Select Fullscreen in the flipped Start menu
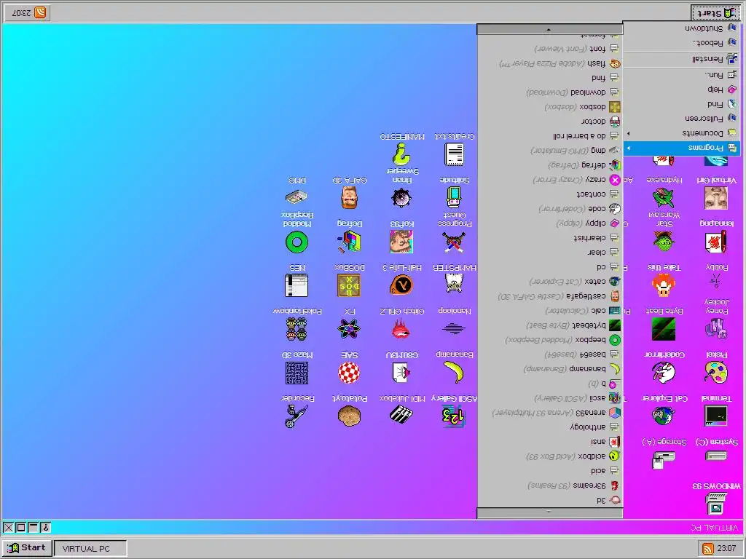This screenshot has height=559, width=746. tap(681, 119)
